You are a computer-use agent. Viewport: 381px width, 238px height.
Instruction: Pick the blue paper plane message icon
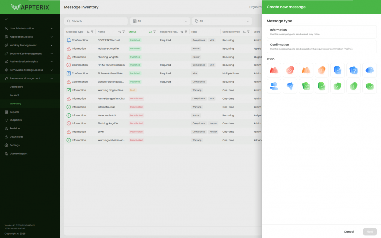290,86
